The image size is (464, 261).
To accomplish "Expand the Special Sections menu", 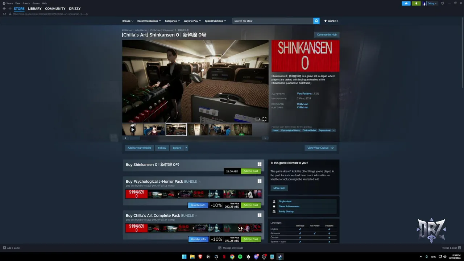I will 215,21.
